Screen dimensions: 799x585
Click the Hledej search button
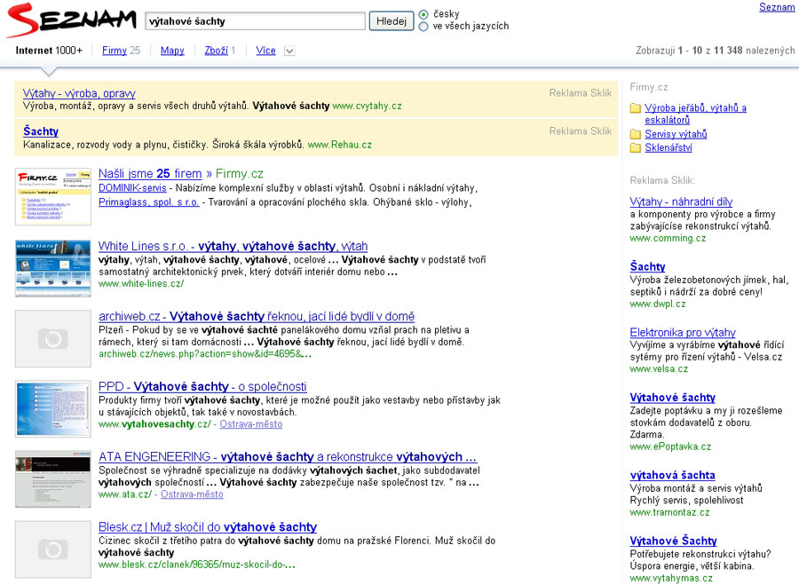click(x=392, y=21)
